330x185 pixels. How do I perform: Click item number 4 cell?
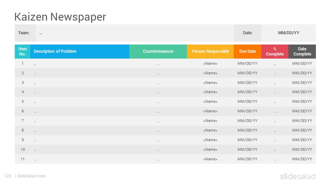[x=23, y=92]
